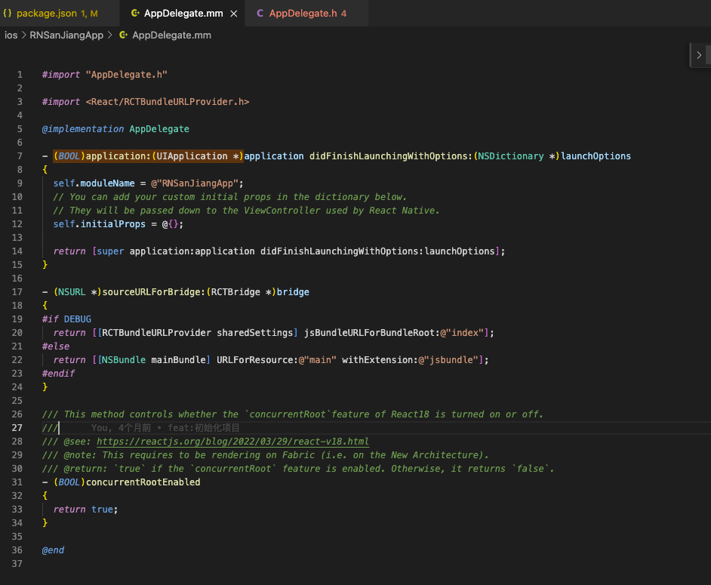711x585 pixels.
Task: Close the AppDelegate.mm tab
Action: [x=232, y=13]
